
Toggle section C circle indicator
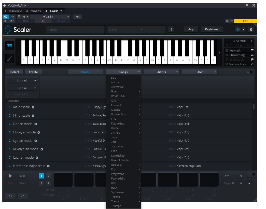254,174
